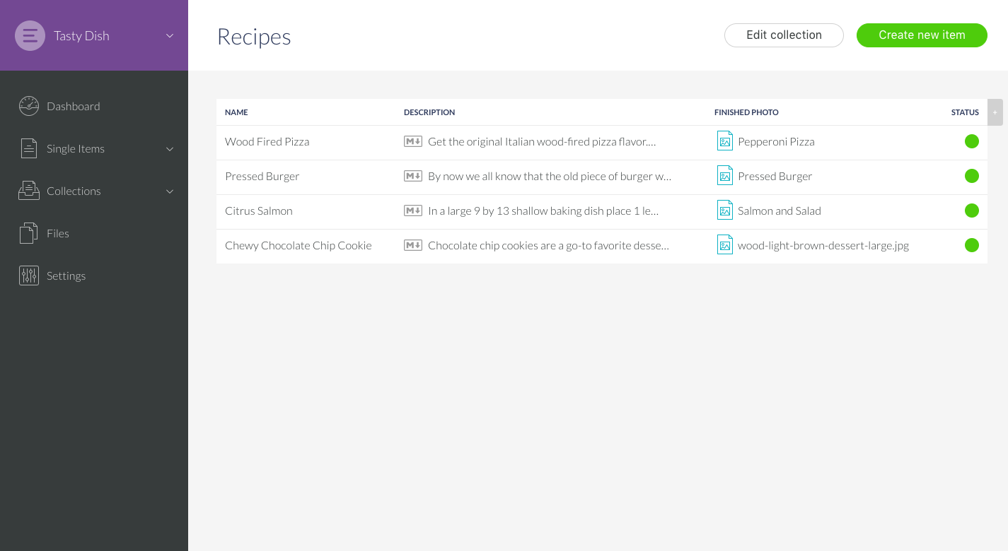
Task: Click the Tasty Dish hamburger logo icon
Action: (x=30, y=35)
